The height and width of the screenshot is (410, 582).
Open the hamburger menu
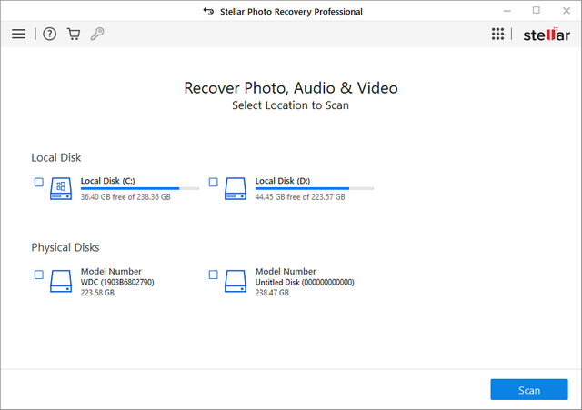click(18, 34)
